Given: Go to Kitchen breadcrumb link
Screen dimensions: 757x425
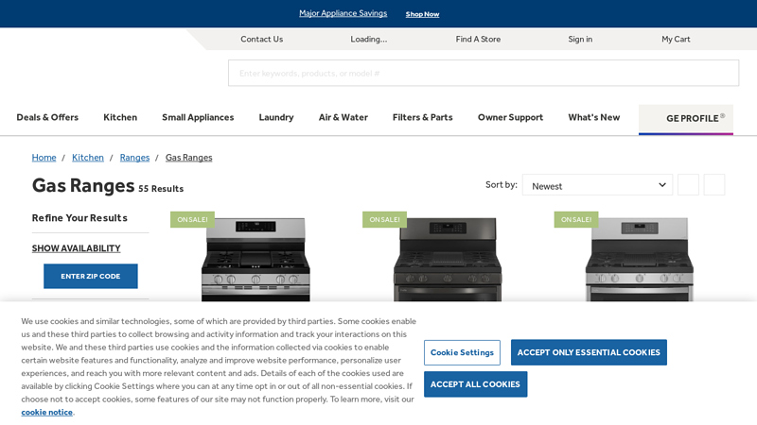Looking at the screenshot, I should (88, 158).
